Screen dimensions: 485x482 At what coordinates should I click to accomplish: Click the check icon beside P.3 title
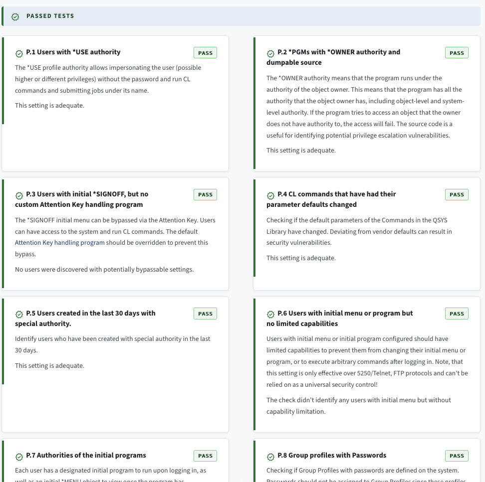coord(19,195)
